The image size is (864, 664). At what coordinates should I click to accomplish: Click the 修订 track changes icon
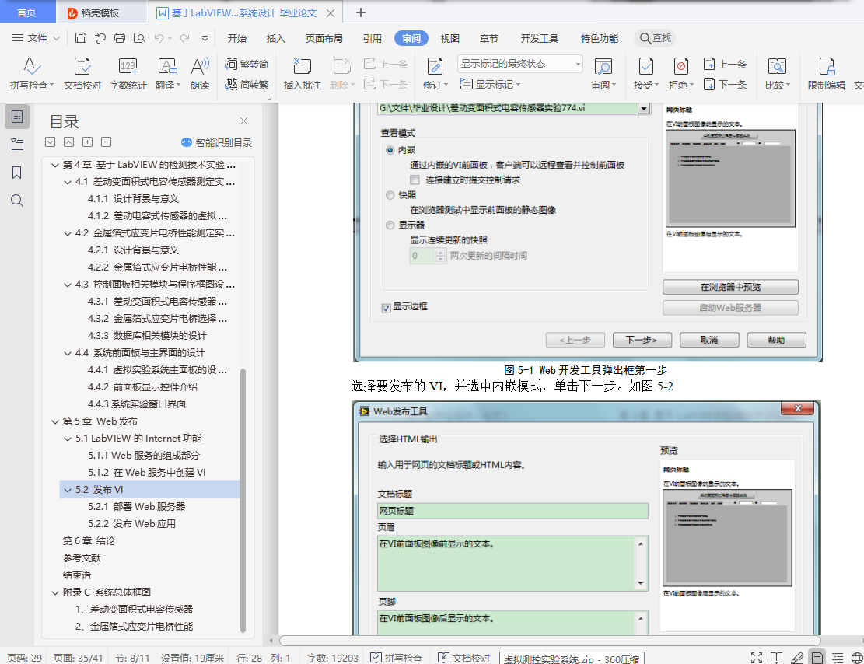click(x=435, y=67)
